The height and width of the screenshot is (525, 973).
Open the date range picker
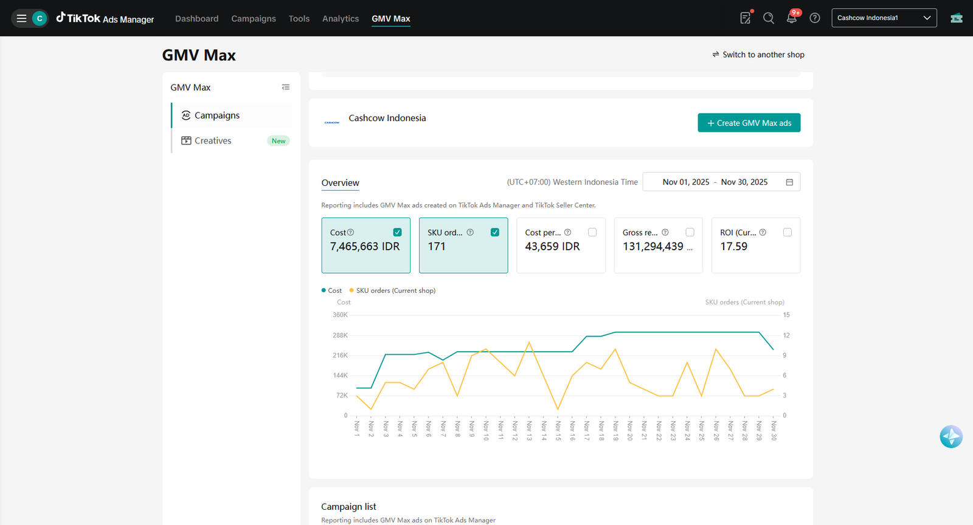[x=721, y=182]
